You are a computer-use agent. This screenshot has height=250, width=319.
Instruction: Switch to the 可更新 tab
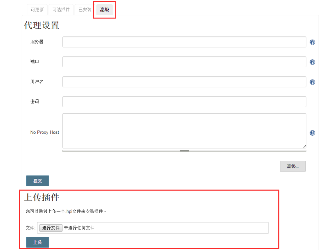[x=37, y=10]
